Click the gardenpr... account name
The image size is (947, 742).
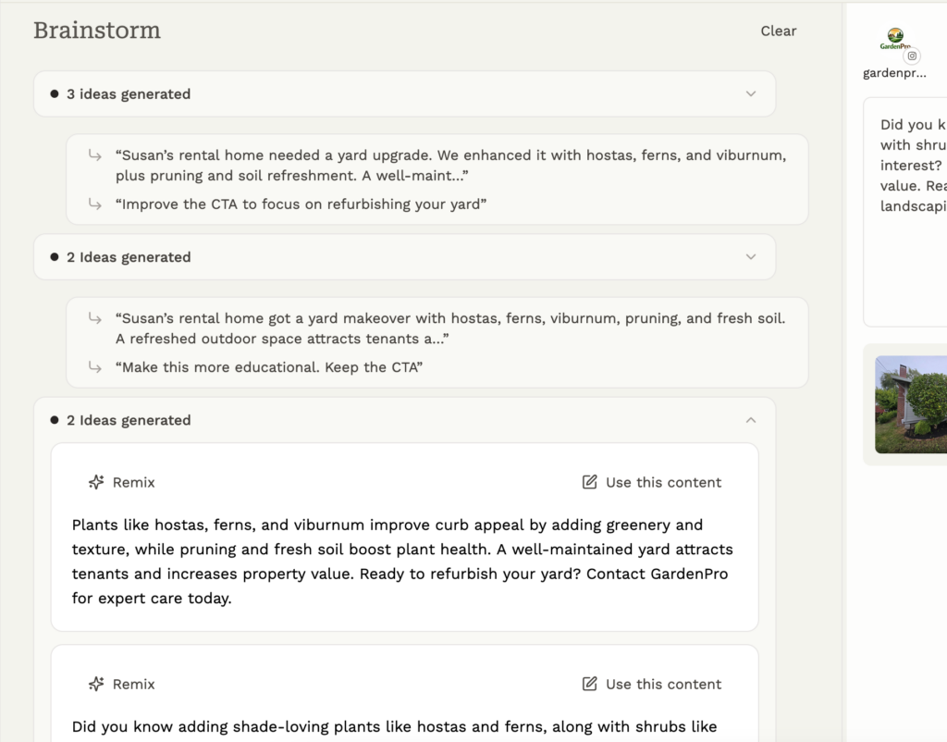coord(894,73)
